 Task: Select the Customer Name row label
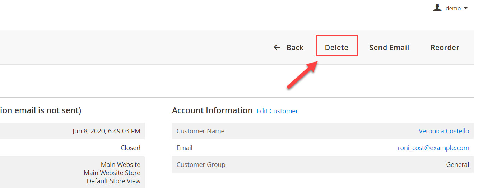pyautogui.click(x=200, y=131)
